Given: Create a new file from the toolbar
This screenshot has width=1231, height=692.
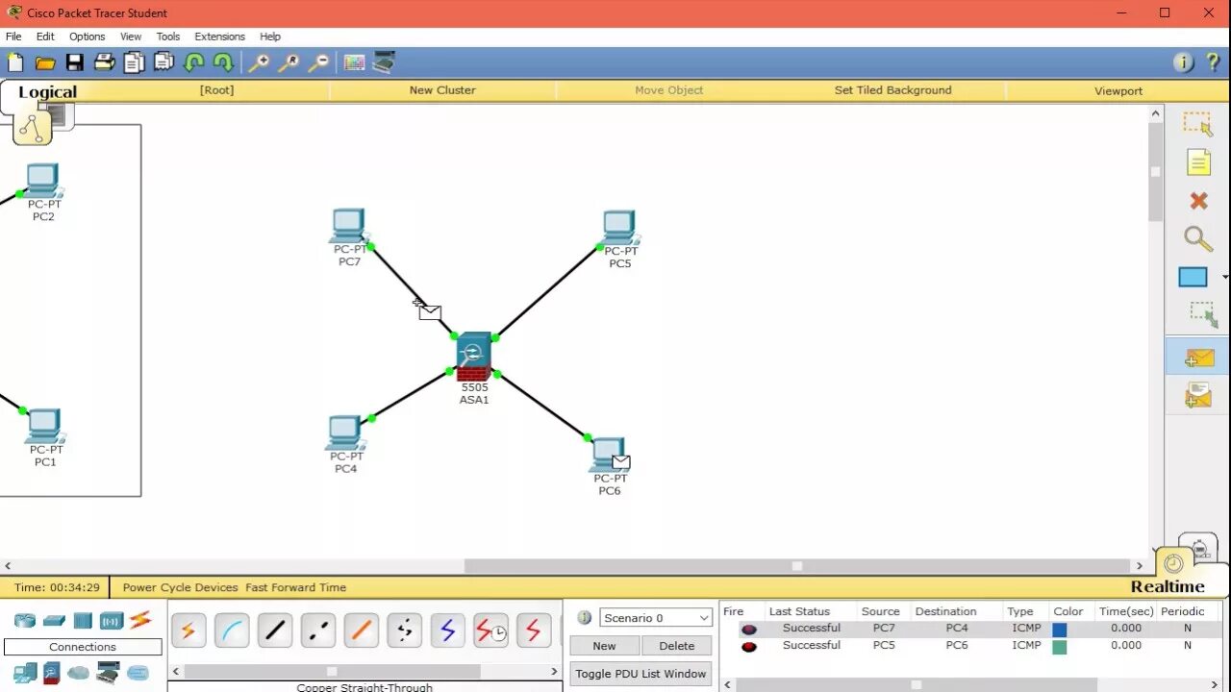Looking at the screenshot, I should 15,62.
